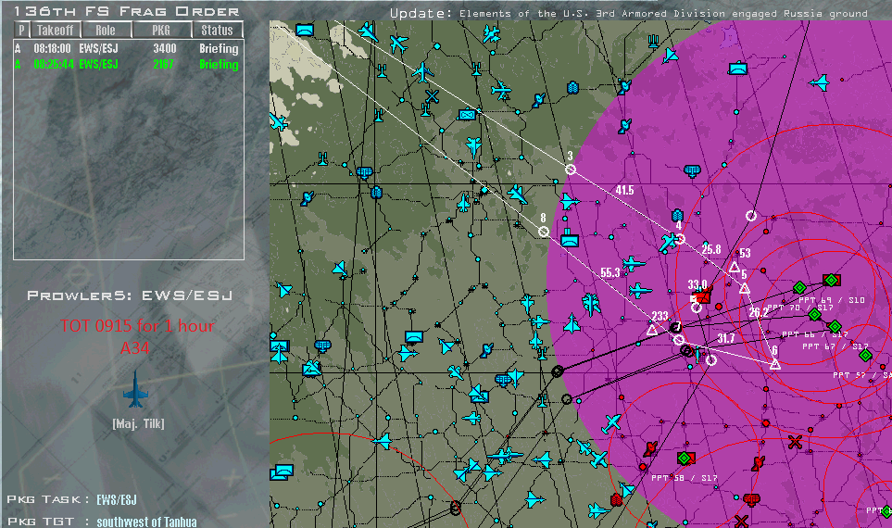The width and height of the screenshot is (892, 528).
Task: Select the cyan crossed-box unit icon near route line
Action: (467, 115)
